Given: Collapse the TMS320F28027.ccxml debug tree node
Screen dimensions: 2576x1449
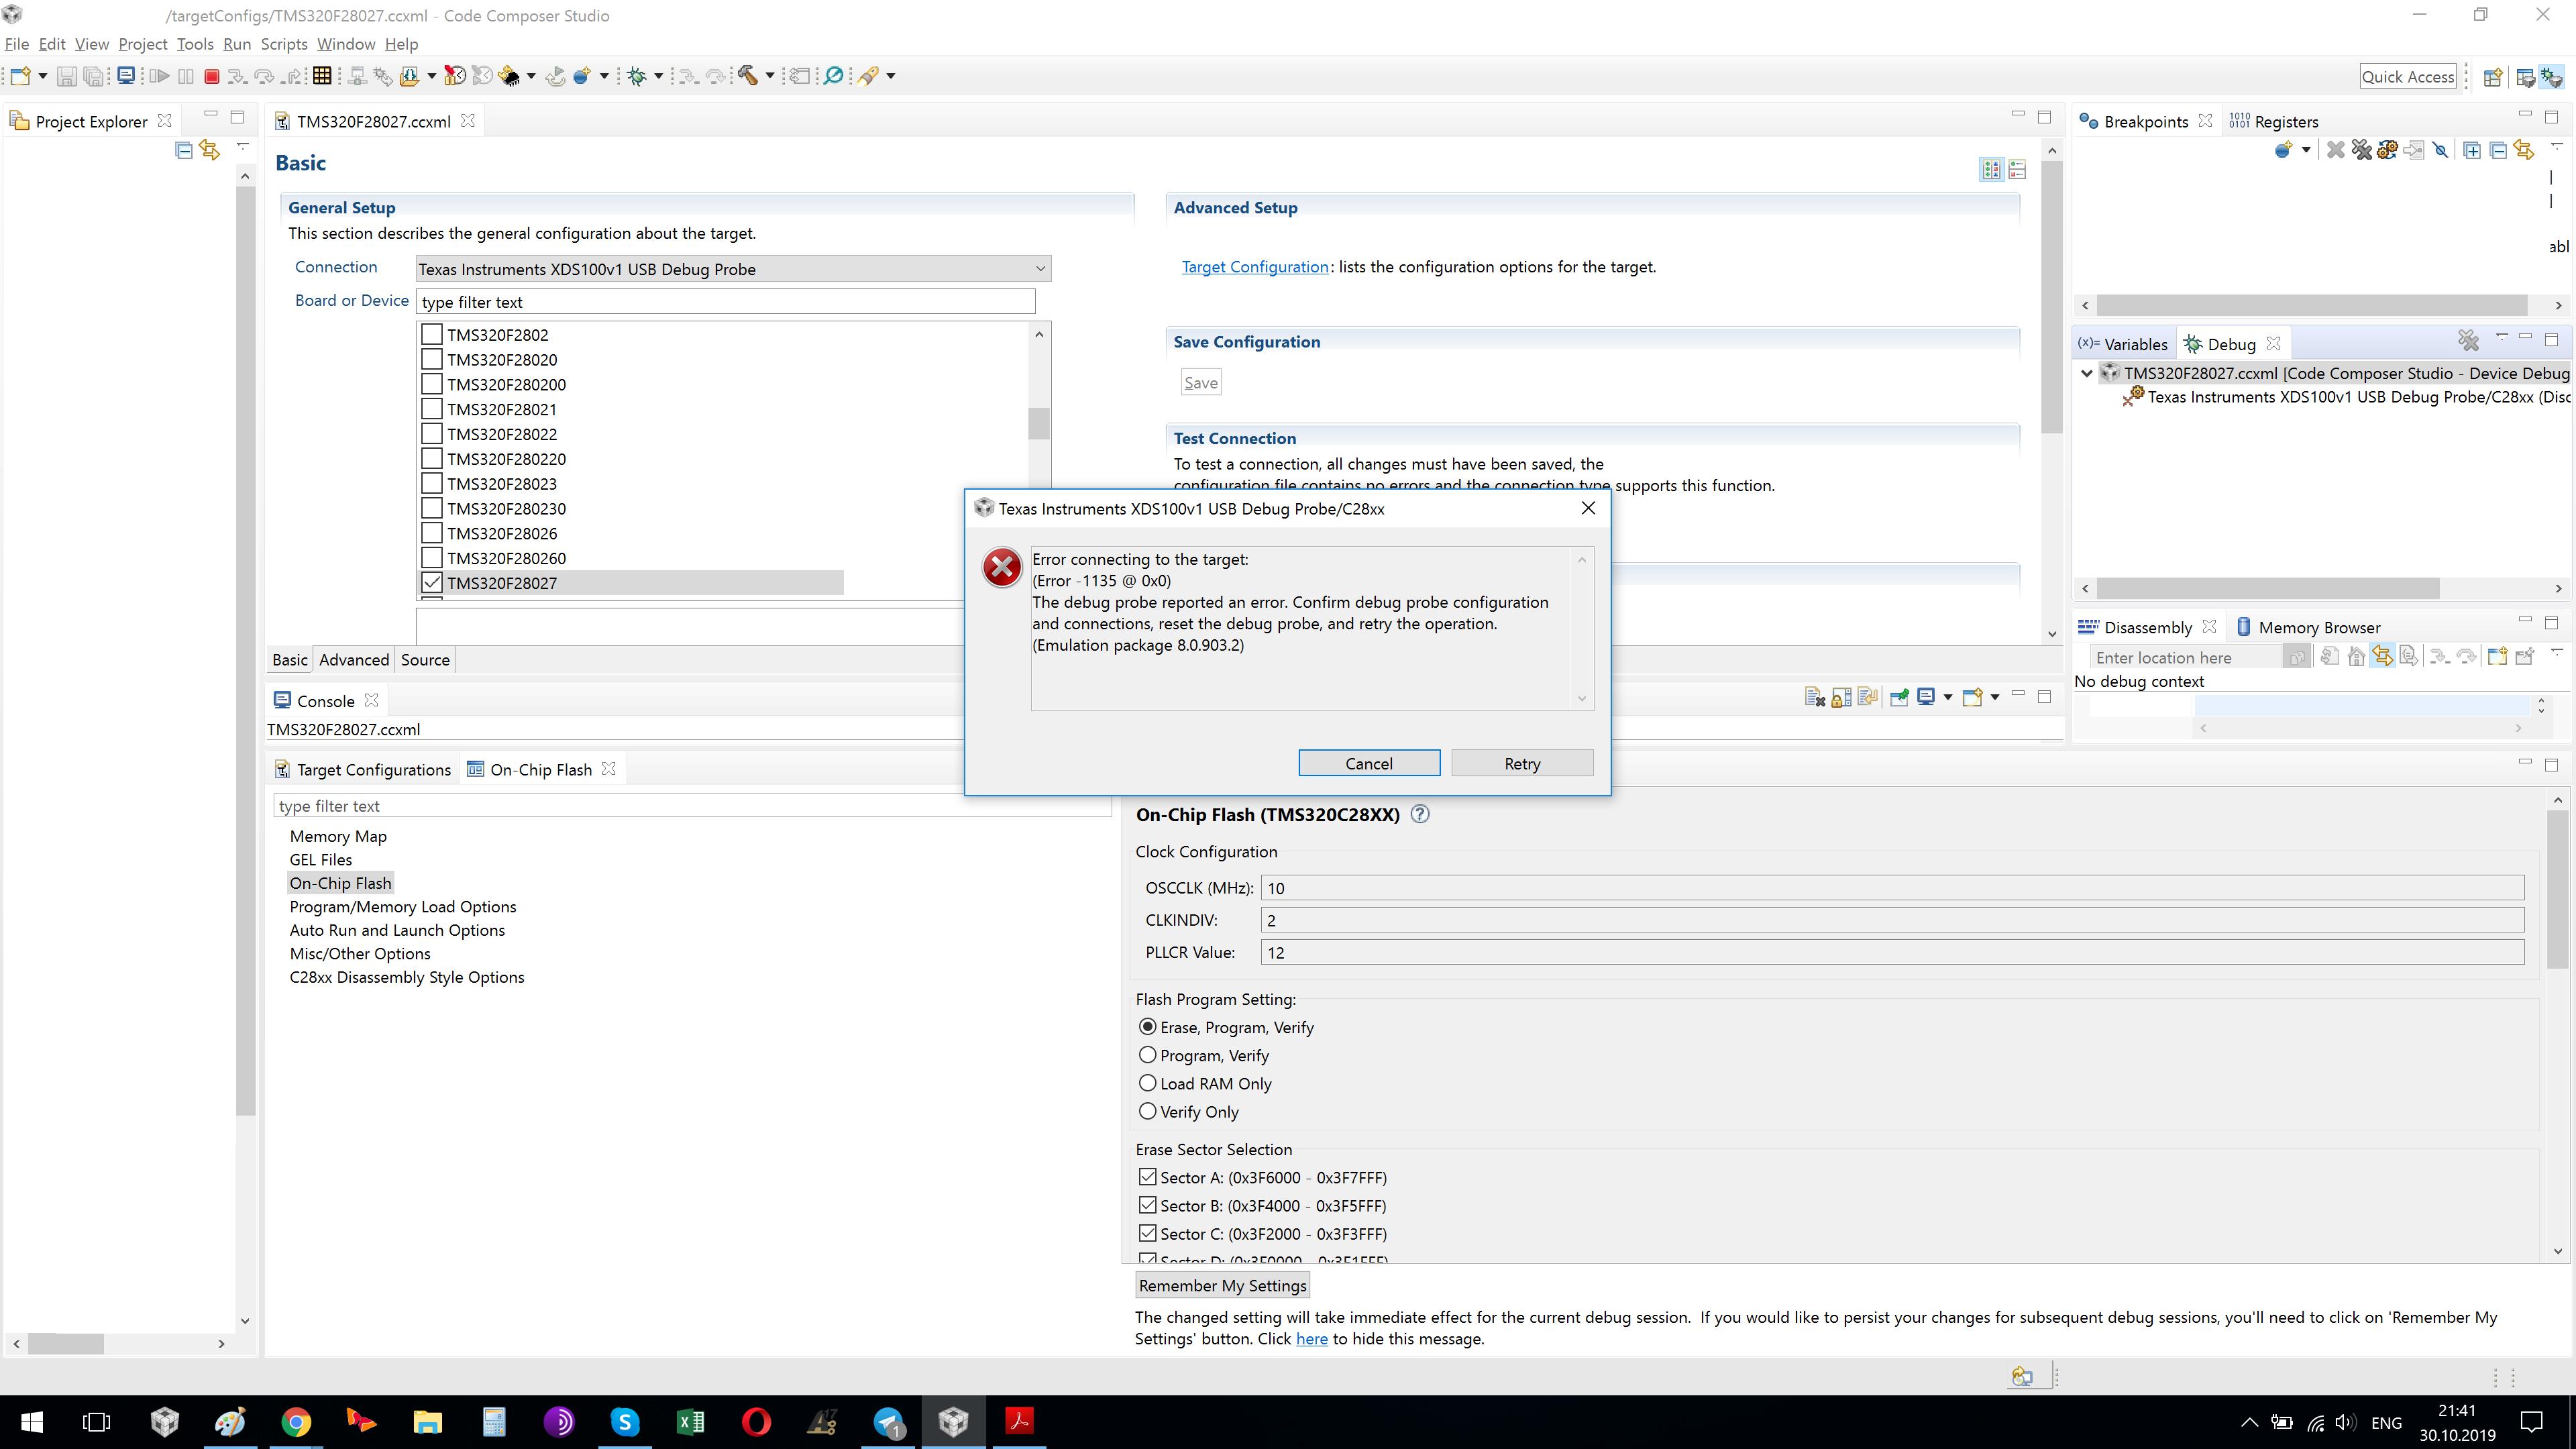Looking at the screenshot, I should (x=2087, y=373).
